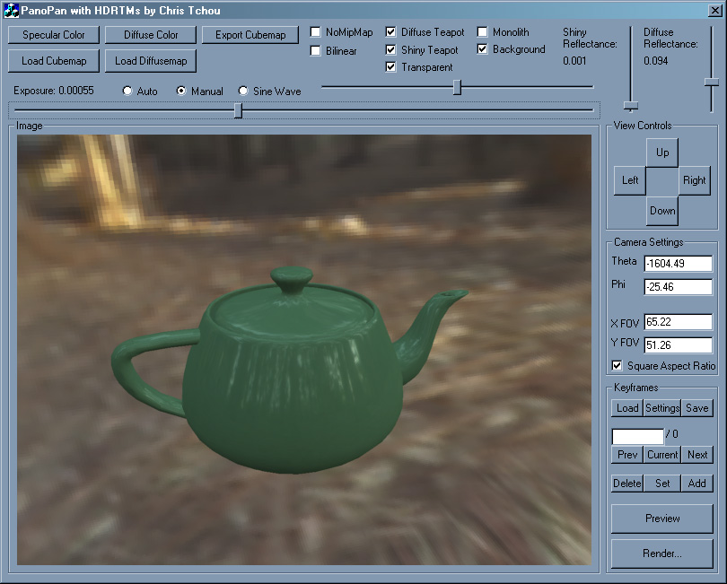
Task: Click the Exposure slider handle
Action: click(x=238, y=110)
